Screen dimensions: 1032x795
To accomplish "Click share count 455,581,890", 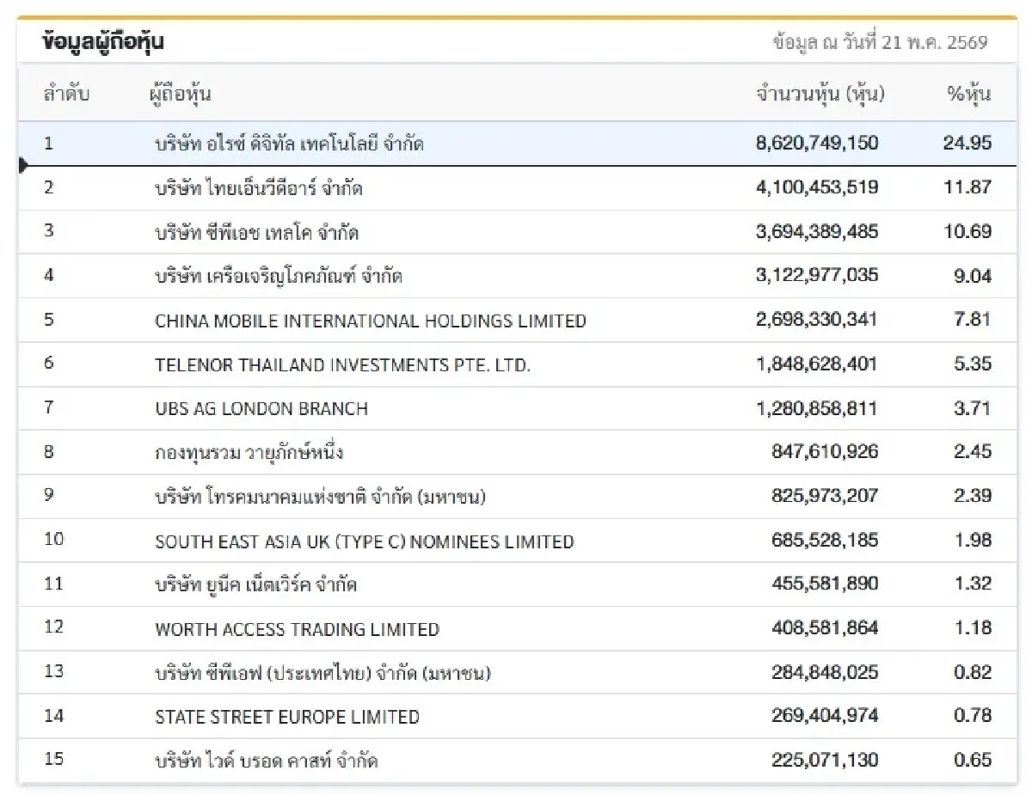I will (x=825, y=584).
